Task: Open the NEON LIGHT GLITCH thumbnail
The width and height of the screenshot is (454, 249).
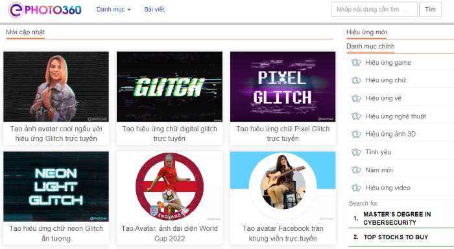Action: pos(56,187)
